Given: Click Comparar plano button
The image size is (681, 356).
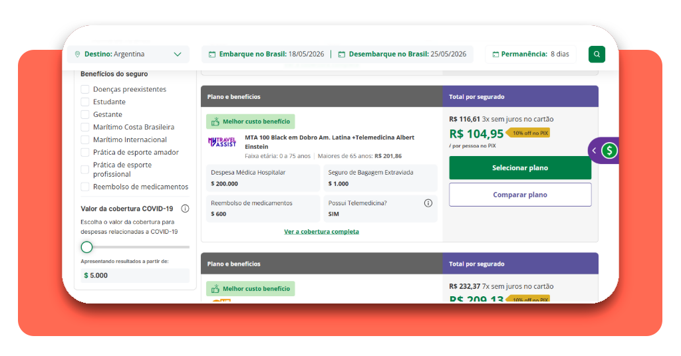Looking at the screenshot, I should (x=520, y=195).
